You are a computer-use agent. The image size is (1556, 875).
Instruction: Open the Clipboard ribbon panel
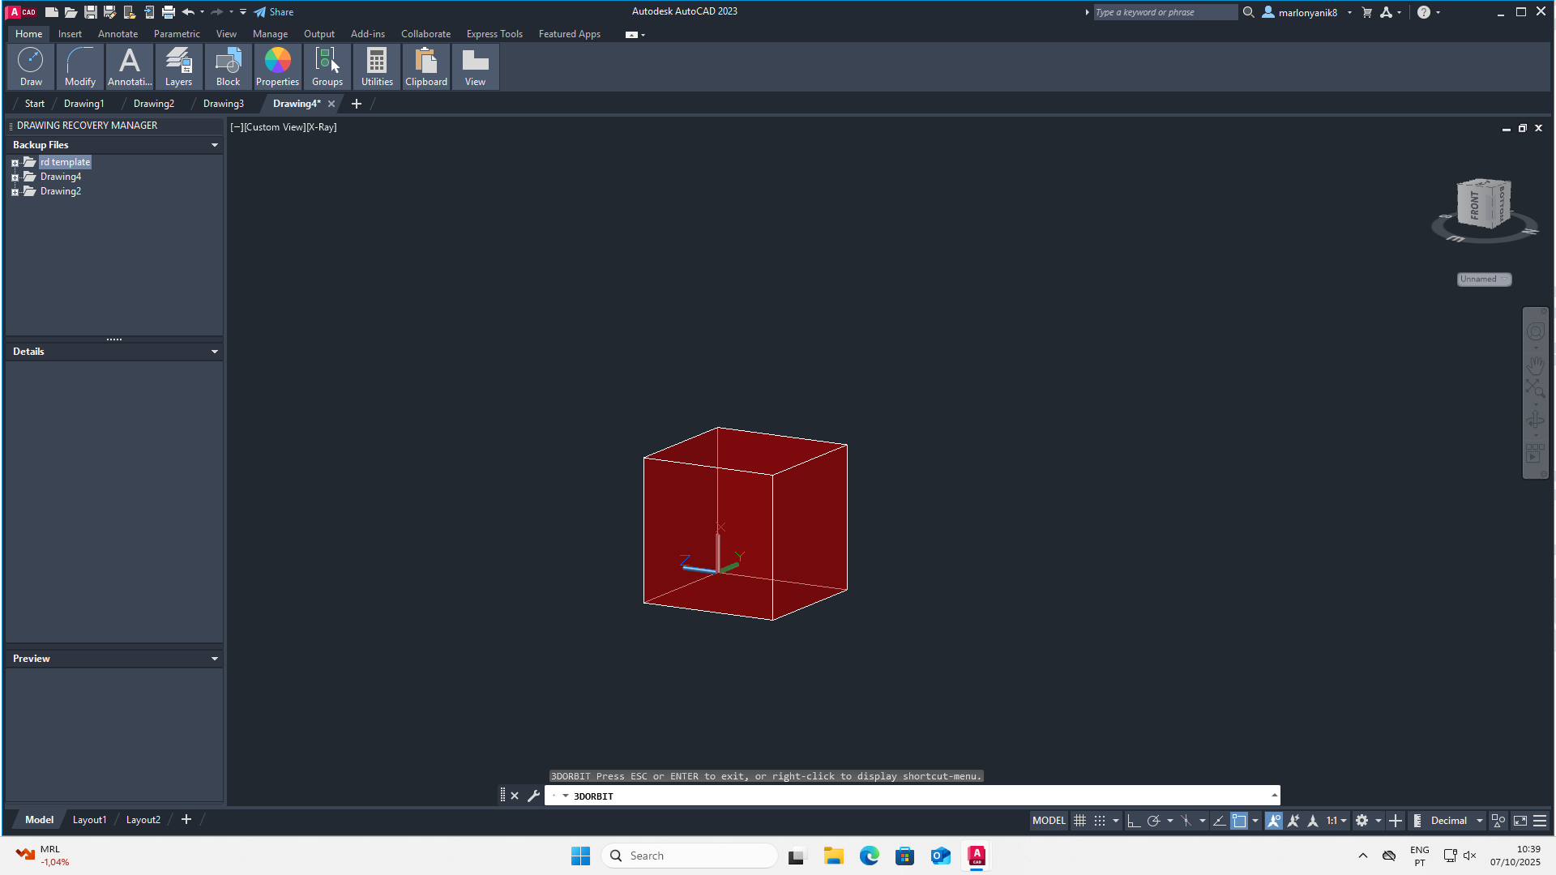[x=426, y=66]
